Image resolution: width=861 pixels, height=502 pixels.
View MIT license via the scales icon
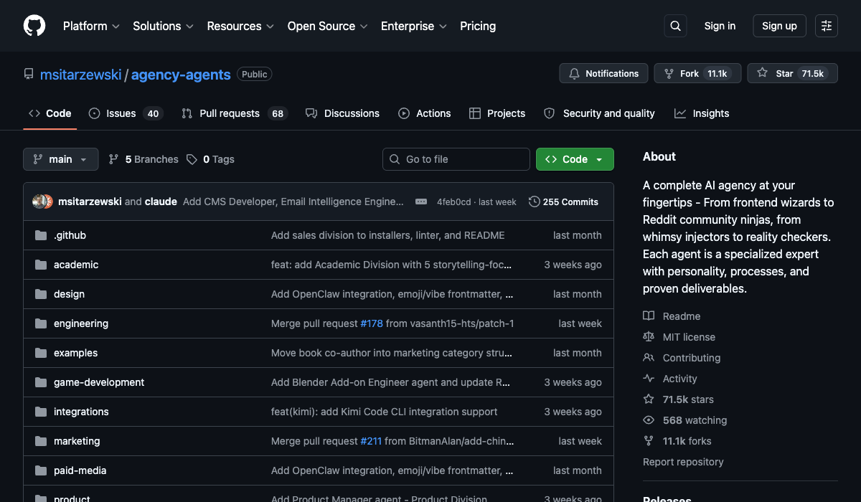(x=649, y=336)
